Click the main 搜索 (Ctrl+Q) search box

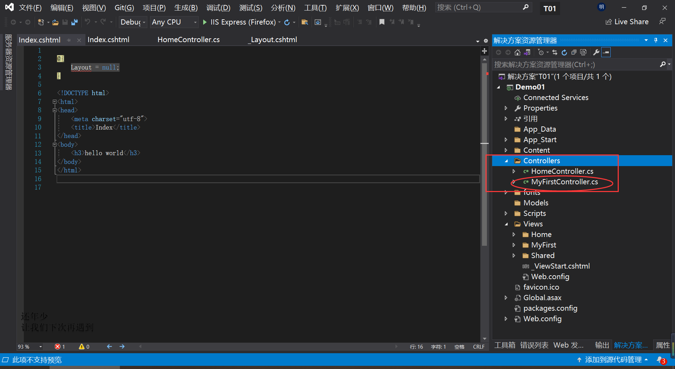pyautogui.click(x=483, y=7)
